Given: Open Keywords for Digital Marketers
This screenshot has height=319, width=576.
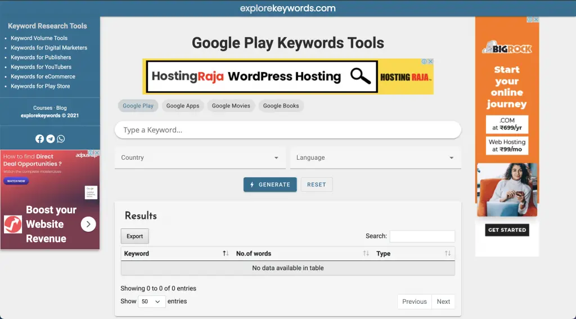Looking at the screenshot, I should [49, 47].
